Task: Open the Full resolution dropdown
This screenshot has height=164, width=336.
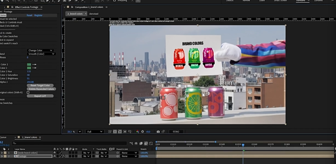Action: pyautogui.click(x=95, y=132)
